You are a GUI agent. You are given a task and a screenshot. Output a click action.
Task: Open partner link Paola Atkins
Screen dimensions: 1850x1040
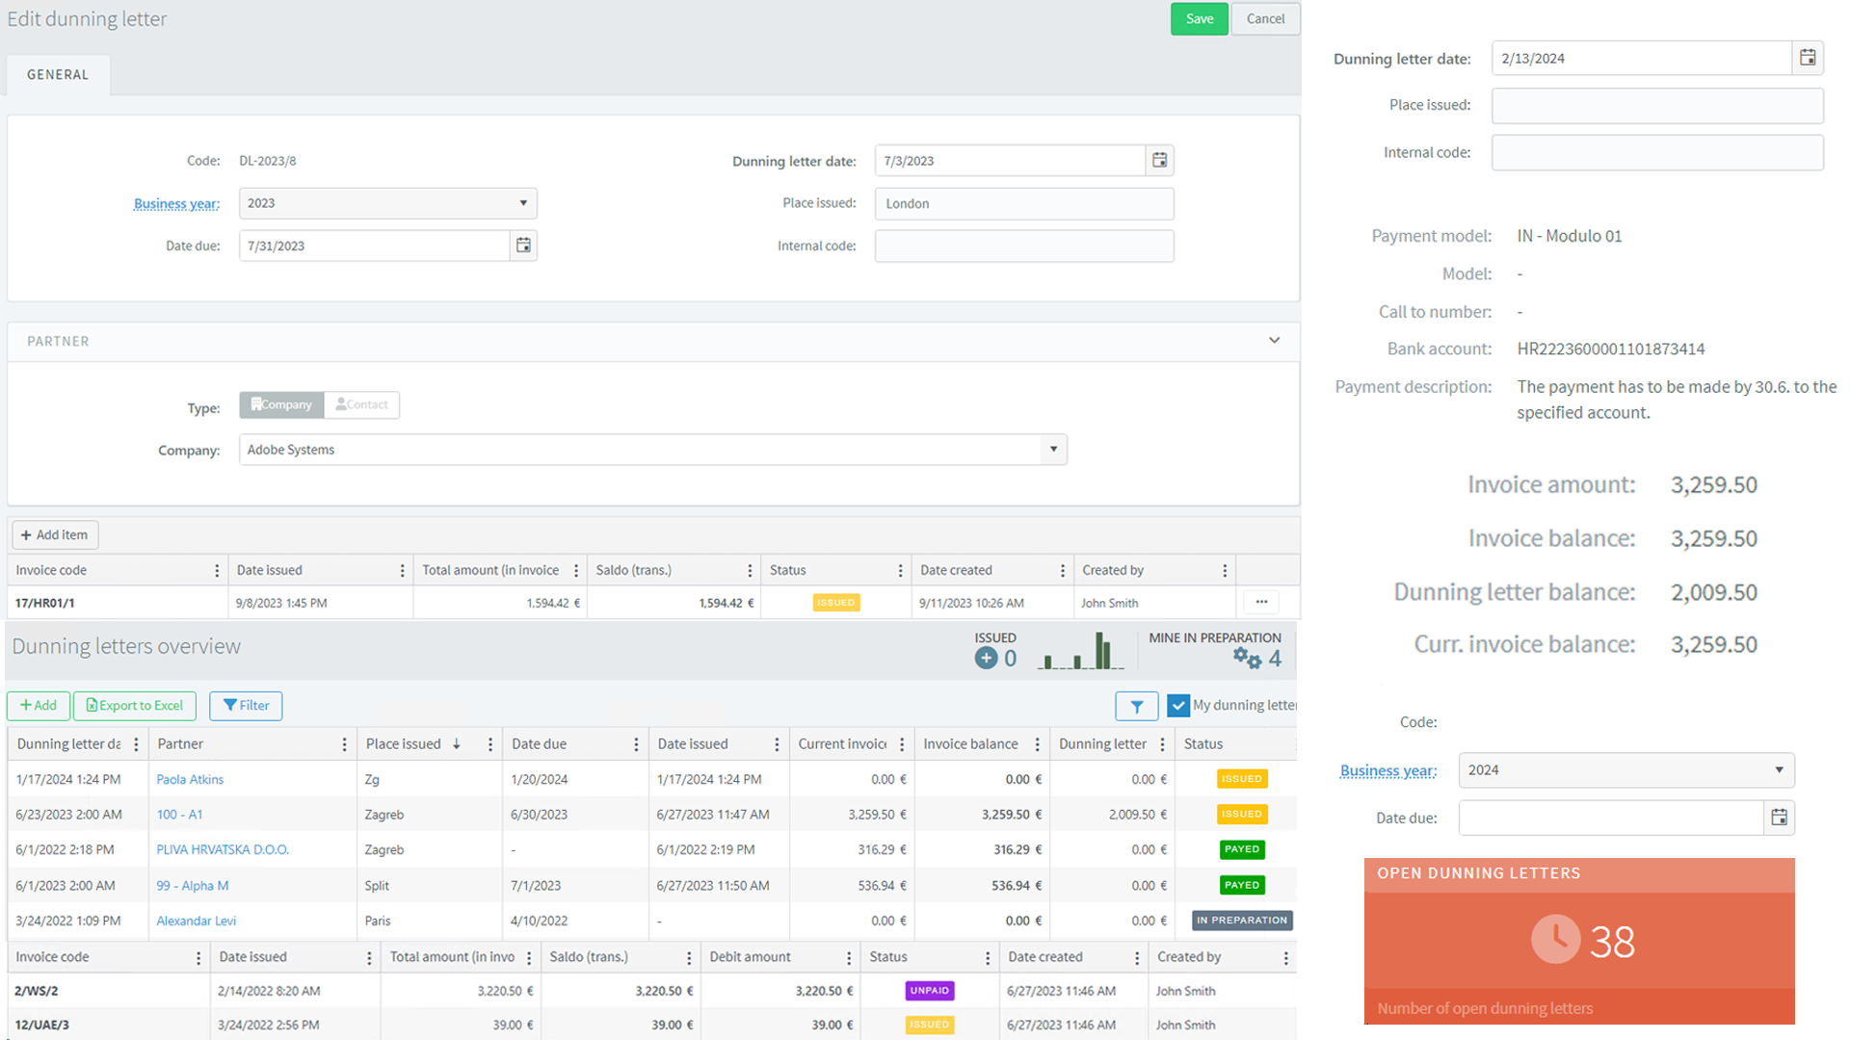190,780
